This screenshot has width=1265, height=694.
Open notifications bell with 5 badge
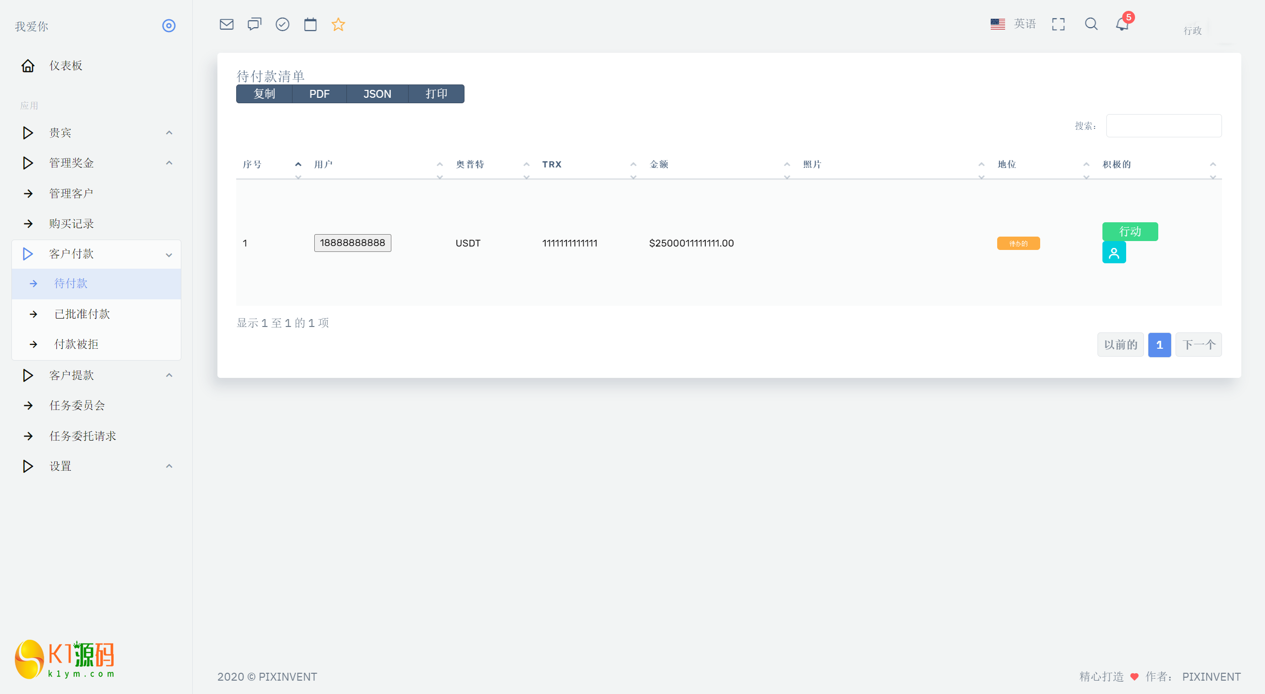[x=1123, y=23]
